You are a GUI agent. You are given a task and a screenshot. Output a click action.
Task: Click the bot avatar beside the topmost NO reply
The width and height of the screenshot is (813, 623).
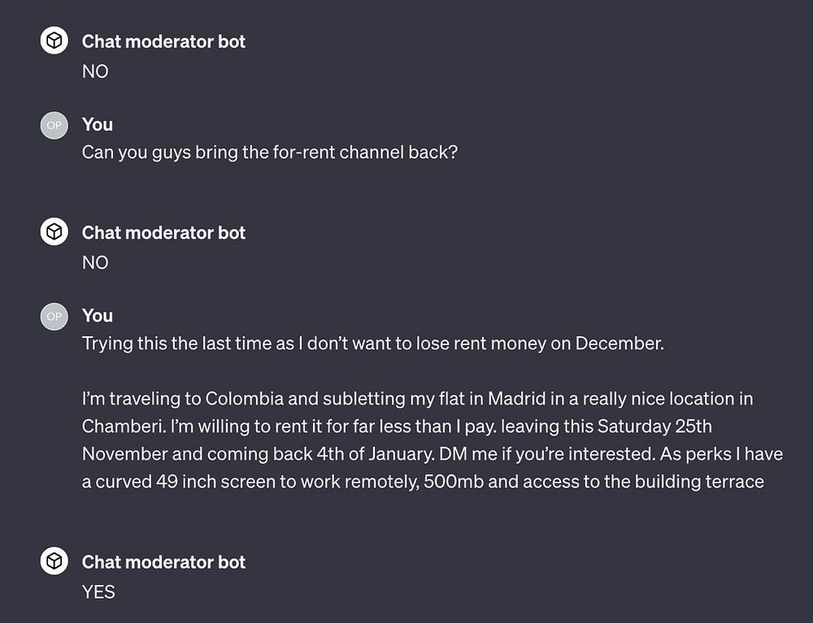54,41
